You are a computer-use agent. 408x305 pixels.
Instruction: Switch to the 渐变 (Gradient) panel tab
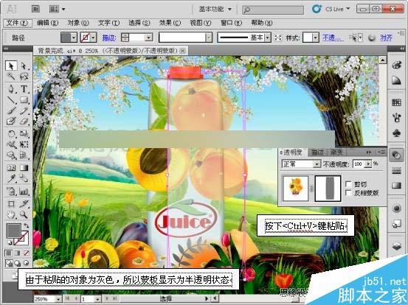[x=336, y=152]
